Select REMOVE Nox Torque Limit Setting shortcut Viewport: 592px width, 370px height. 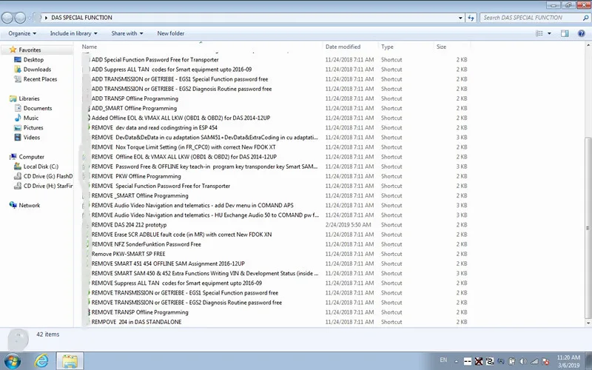point(184,147)
